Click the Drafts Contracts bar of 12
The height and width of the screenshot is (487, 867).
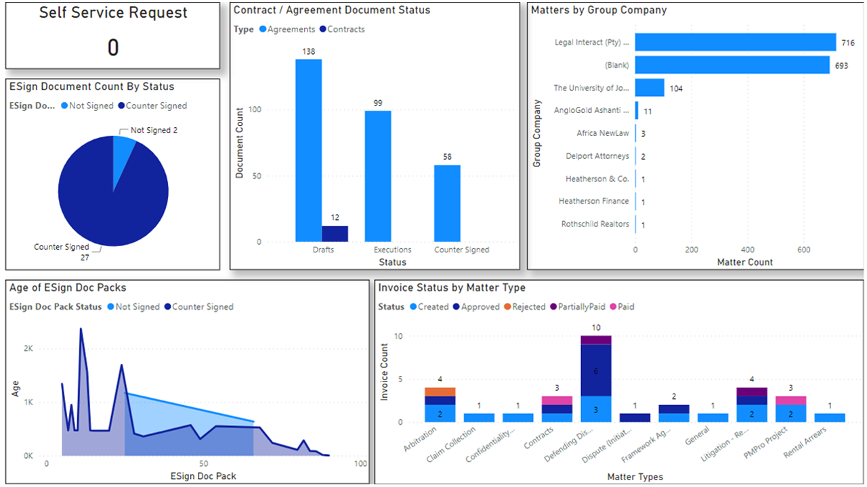[x=335, y=233]
